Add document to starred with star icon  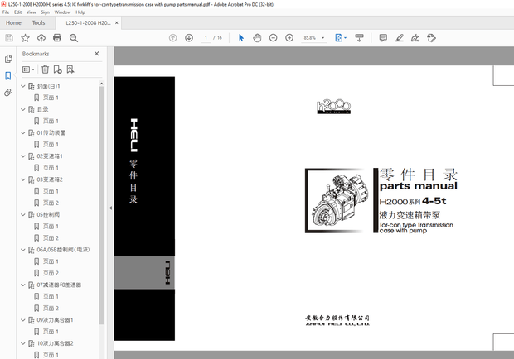pyautogui.click(x=25, y=38)
